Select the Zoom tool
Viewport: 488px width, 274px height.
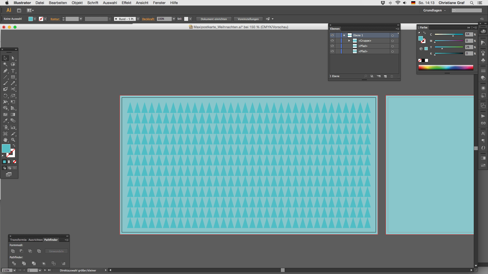coord(13,140)
